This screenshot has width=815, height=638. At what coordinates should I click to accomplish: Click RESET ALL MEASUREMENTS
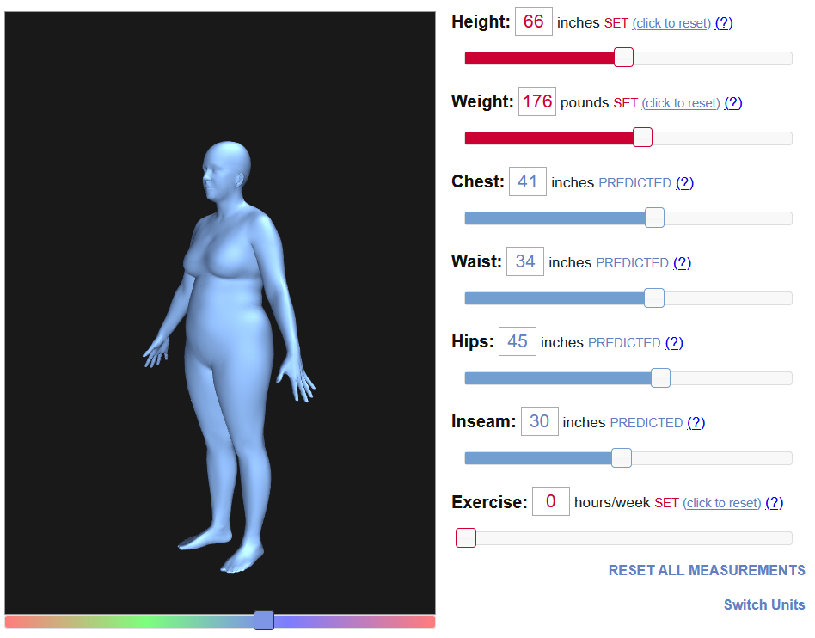(x=707, y=570)
